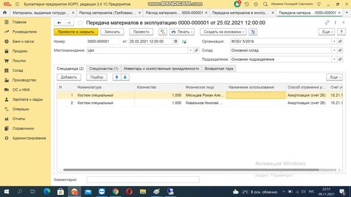Open Банк и касса section
This screenshot has height=197, width=351.
pyautogui.click(x=23, y=42)
